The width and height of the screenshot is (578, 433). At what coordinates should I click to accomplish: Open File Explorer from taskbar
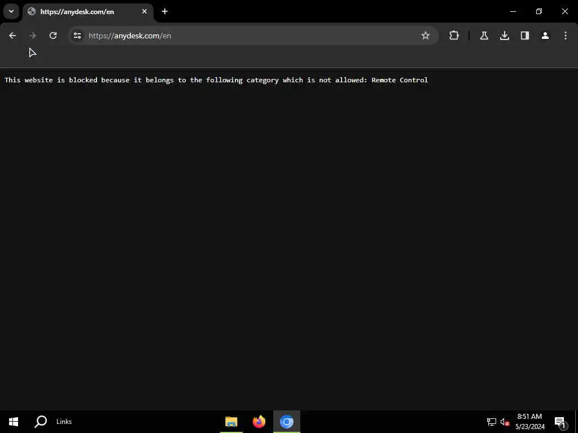pos(231,422)
